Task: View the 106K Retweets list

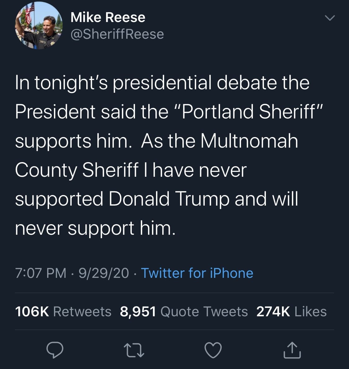Action: coord(63,312)
